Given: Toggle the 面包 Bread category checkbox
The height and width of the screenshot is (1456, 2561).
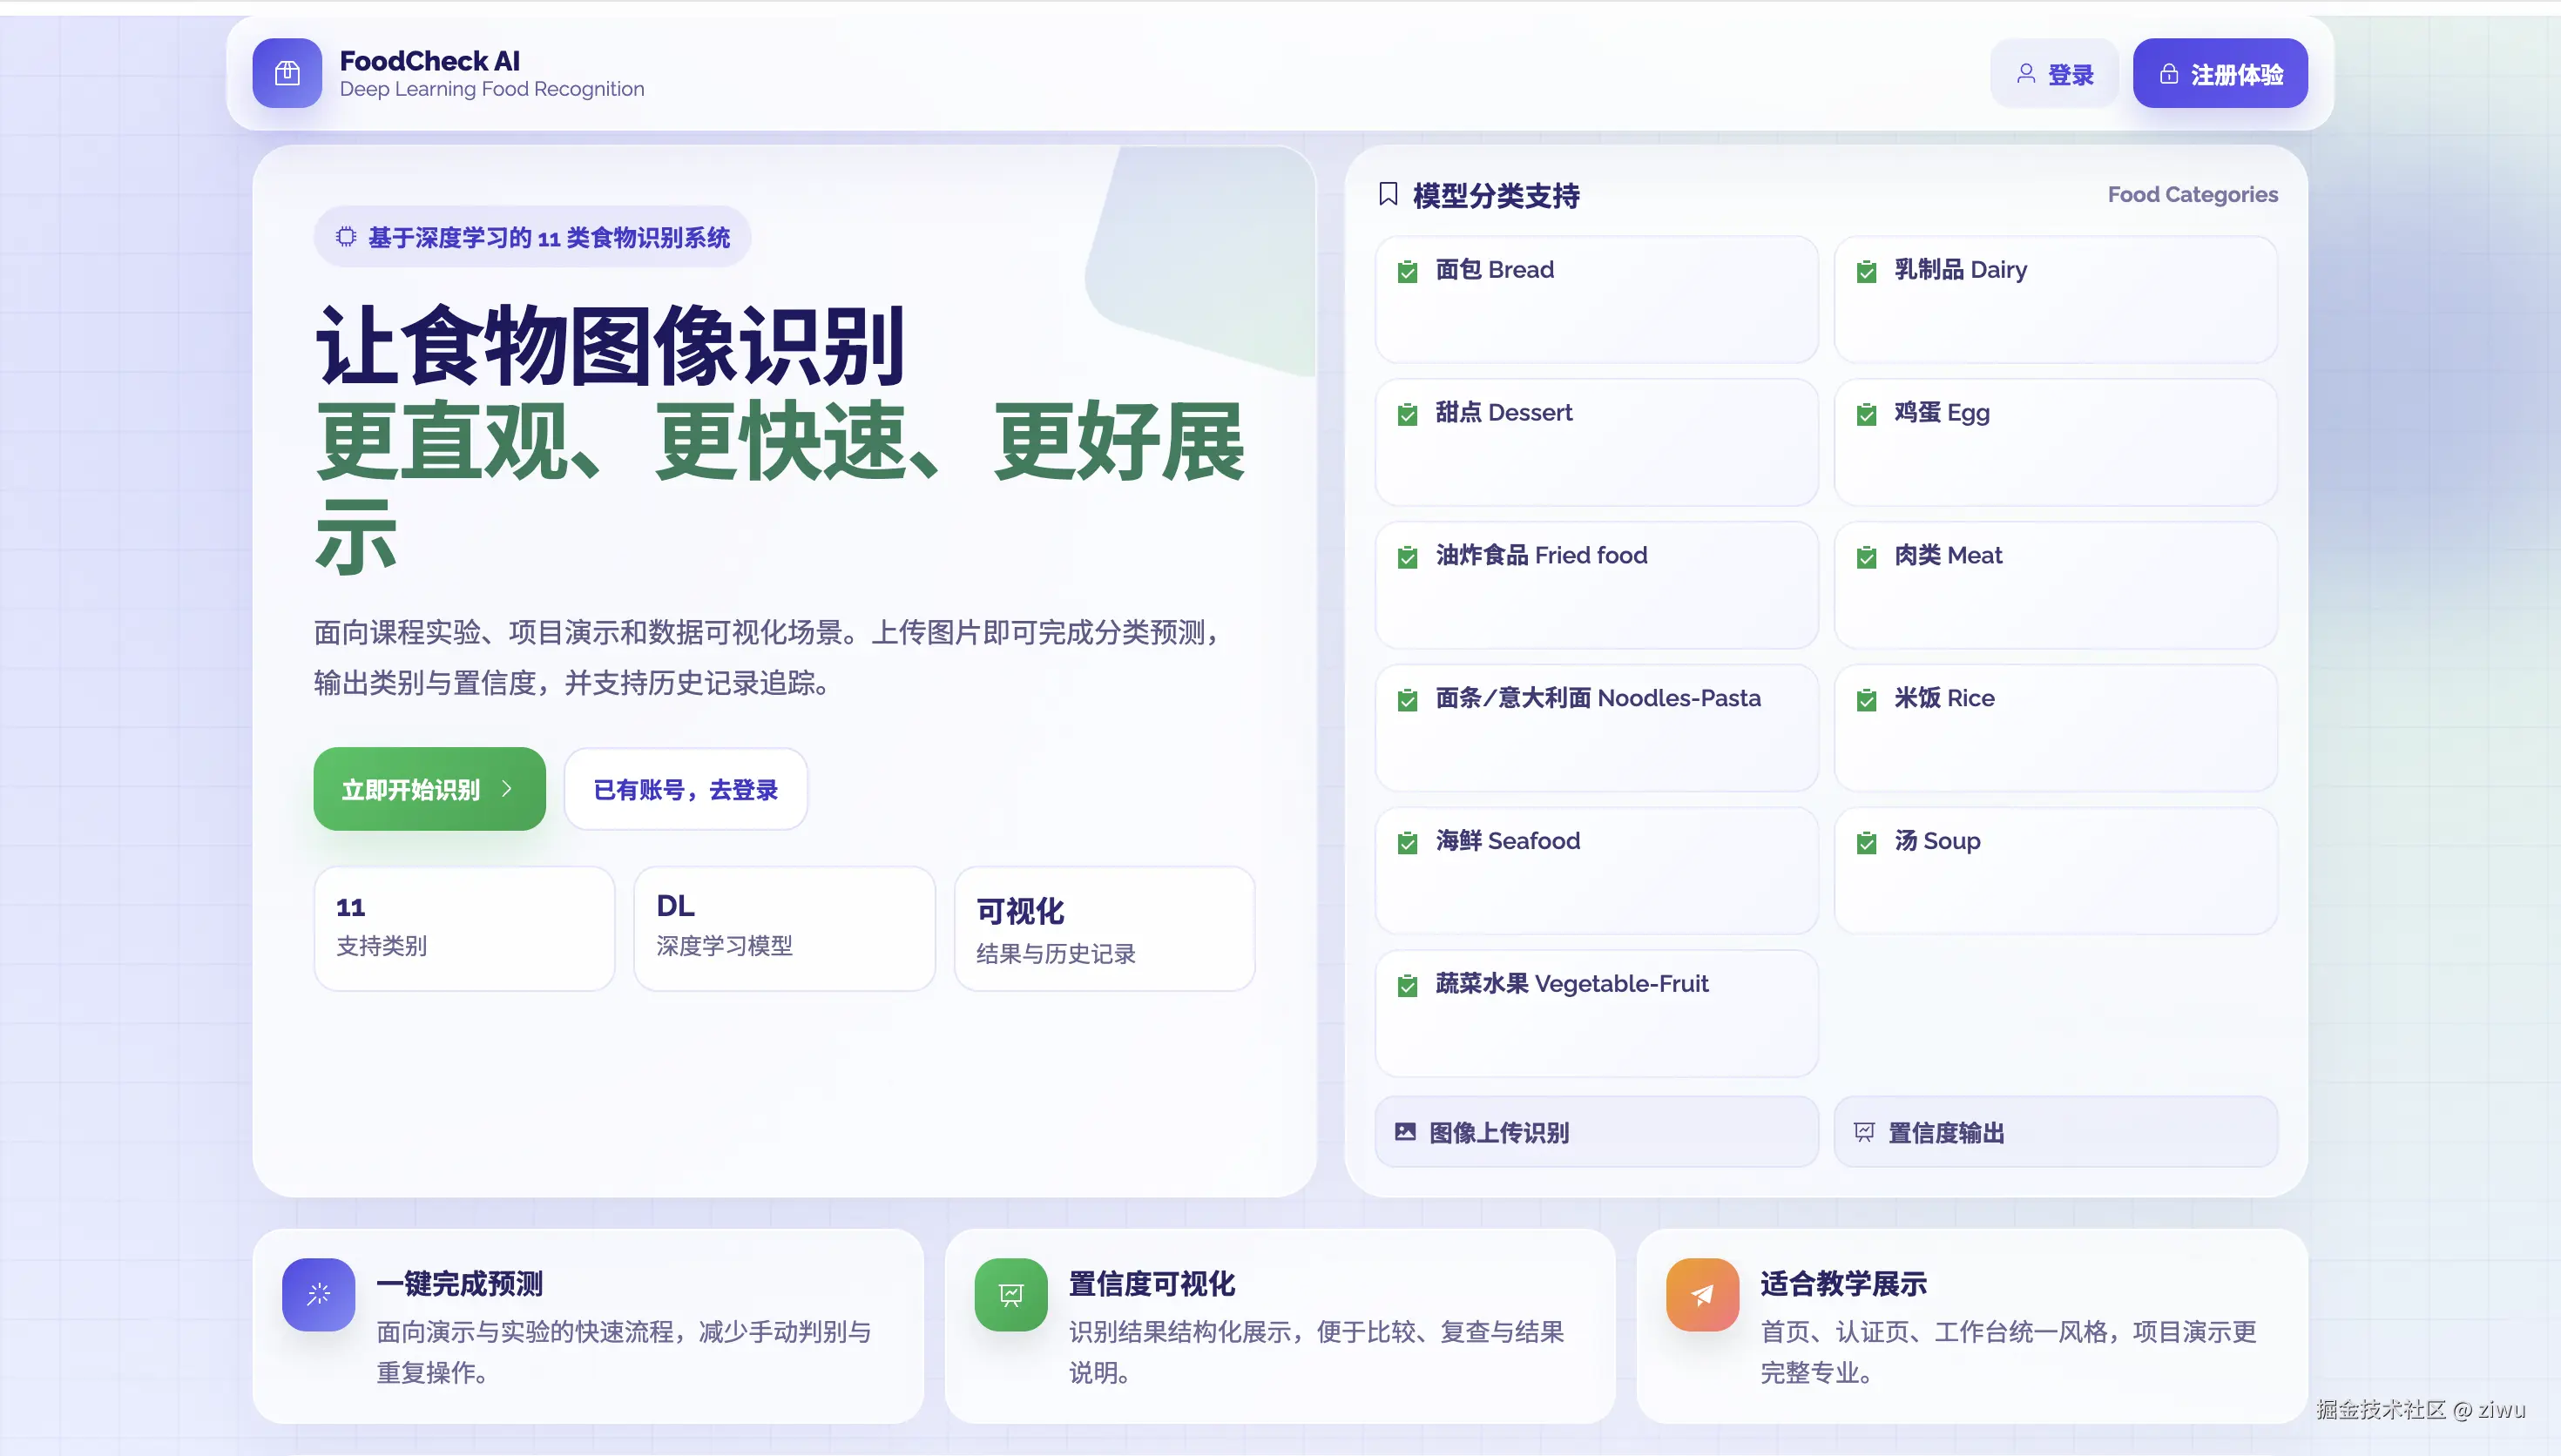Looking at the screenshot, I should click(x=1408, y=271).
